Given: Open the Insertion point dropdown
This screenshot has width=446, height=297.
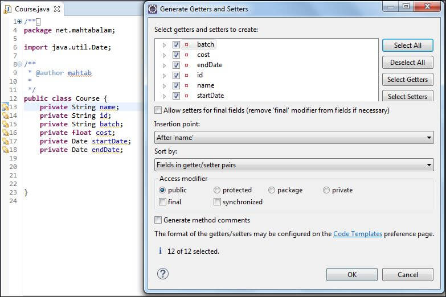Looking at the screenshot, I should coord(294,138).
